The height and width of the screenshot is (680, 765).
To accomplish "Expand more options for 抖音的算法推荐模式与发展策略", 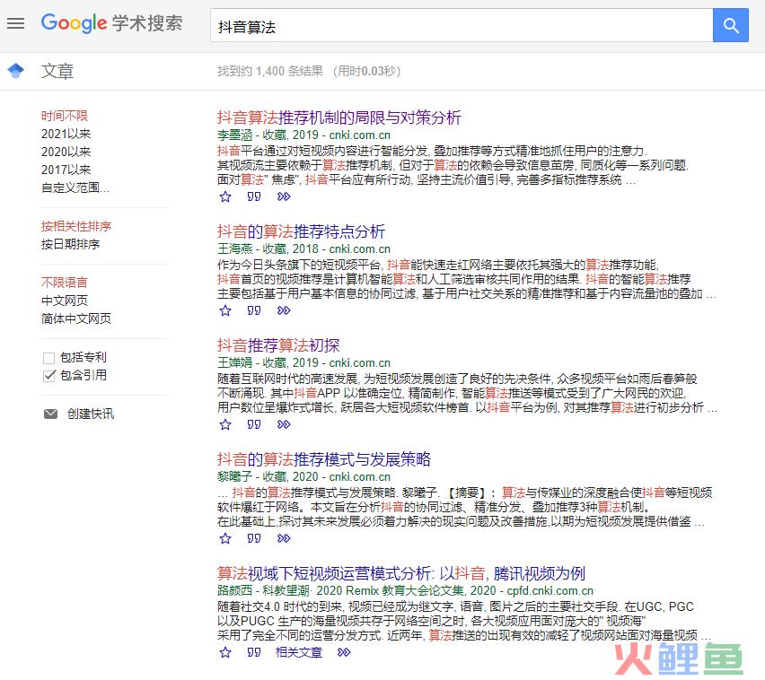I will tap(284, 538).
